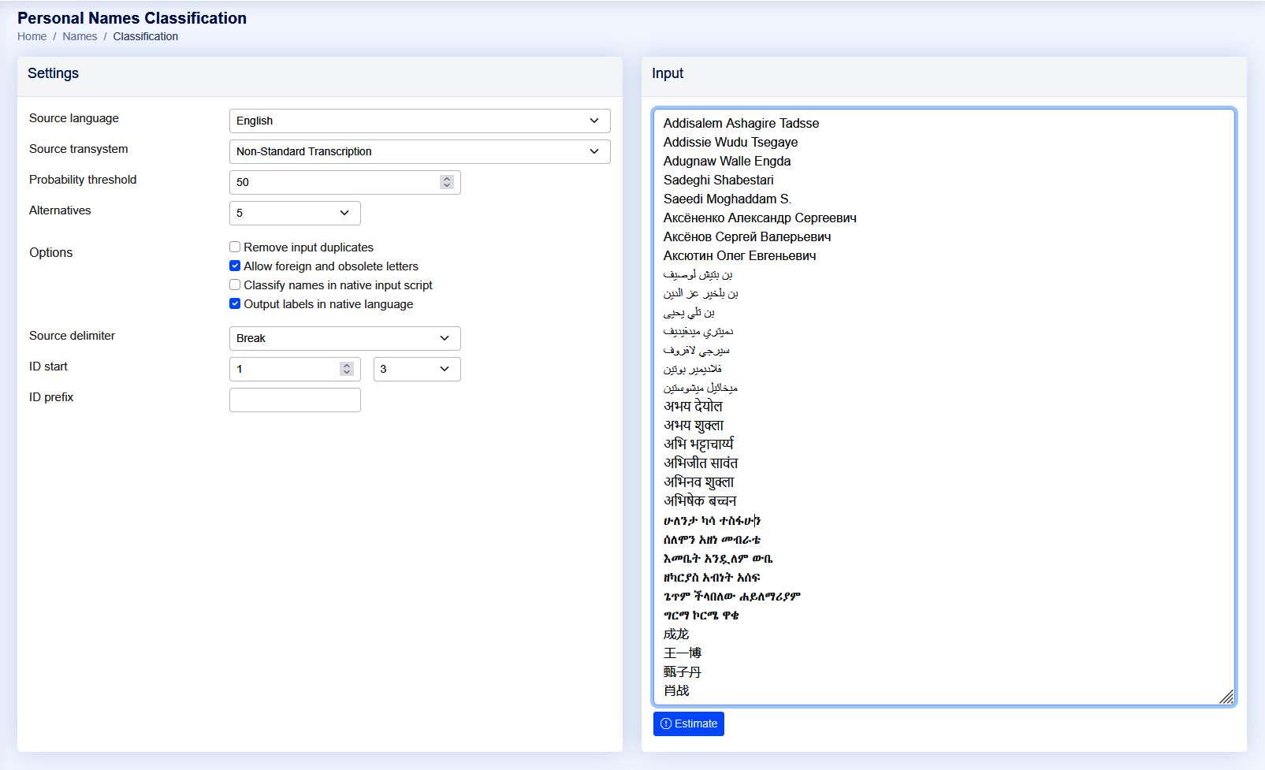Screen dimensions: 1265x770
Task: Click the line 'Аксёненко Александр Сергеевич'
Action: click(x=760, y=218)
